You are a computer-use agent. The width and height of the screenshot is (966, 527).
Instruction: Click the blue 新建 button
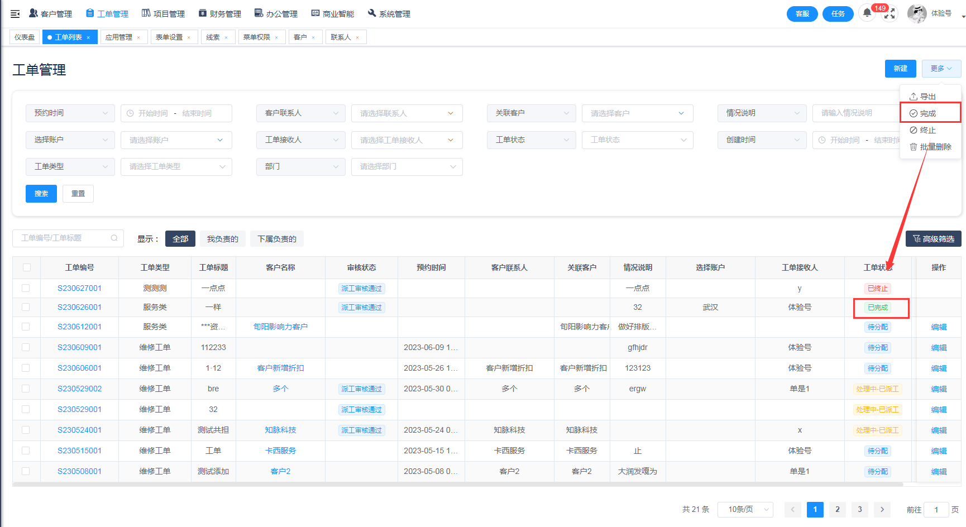click(x=900, y=69)
